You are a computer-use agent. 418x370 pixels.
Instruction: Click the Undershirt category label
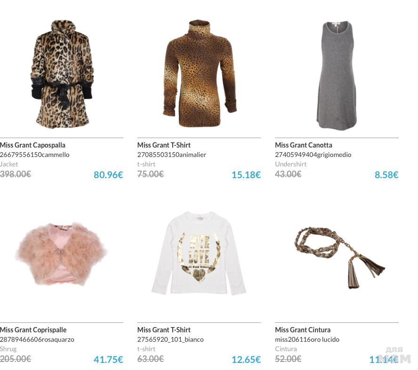pos(290,164)
